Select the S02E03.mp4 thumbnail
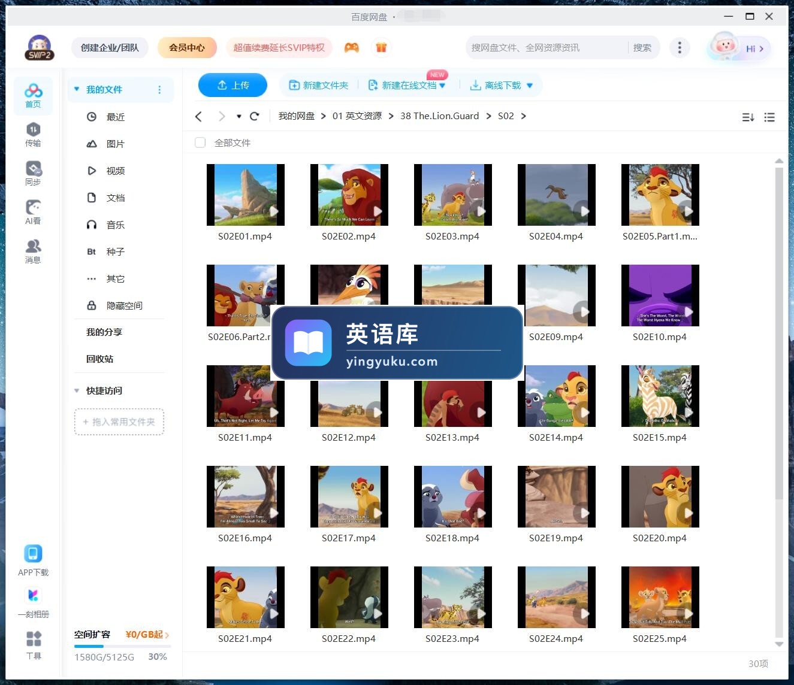The image size is (794, 685). click(x=452, y=195)
